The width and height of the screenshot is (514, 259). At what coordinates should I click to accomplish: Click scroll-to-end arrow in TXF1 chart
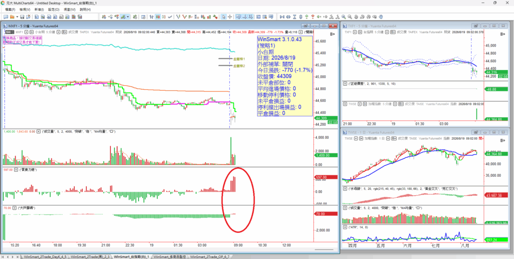(x=503, y=34)
